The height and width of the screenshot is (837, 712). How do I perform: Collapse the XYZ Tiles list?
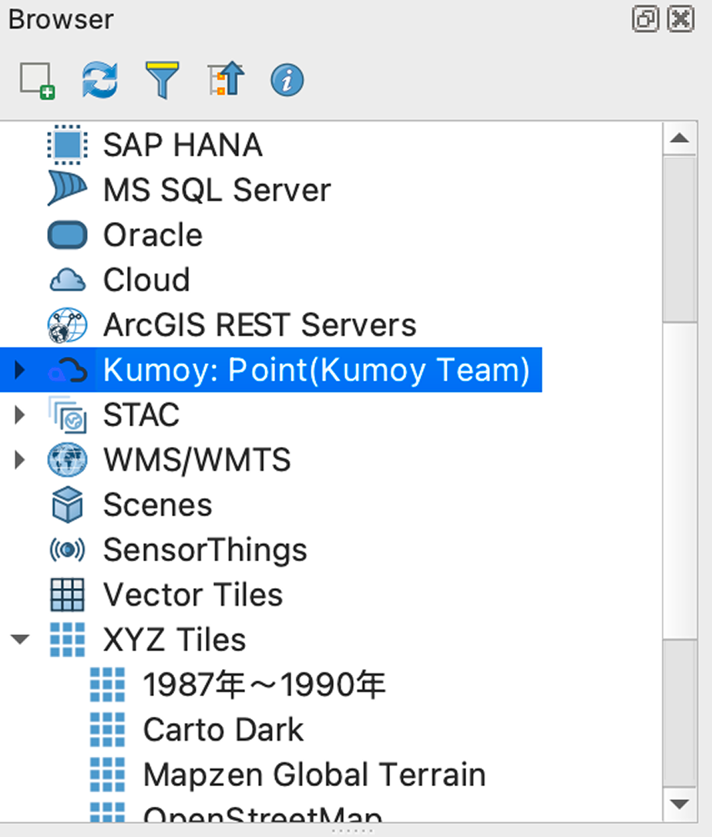point(20,639)
